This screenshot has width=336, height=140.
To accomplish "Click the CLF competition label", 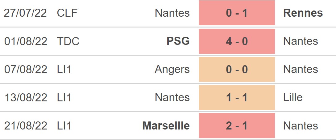I will [67, 13].
